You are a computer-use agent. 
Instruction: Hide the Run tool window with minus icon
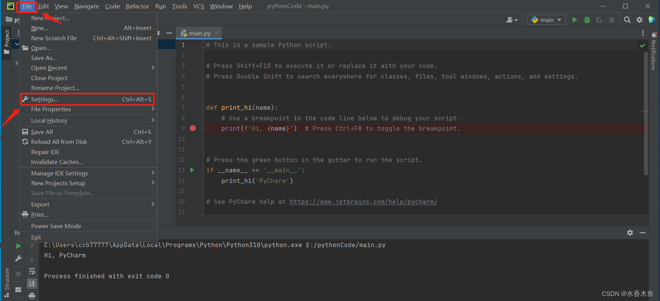[643, 233]
